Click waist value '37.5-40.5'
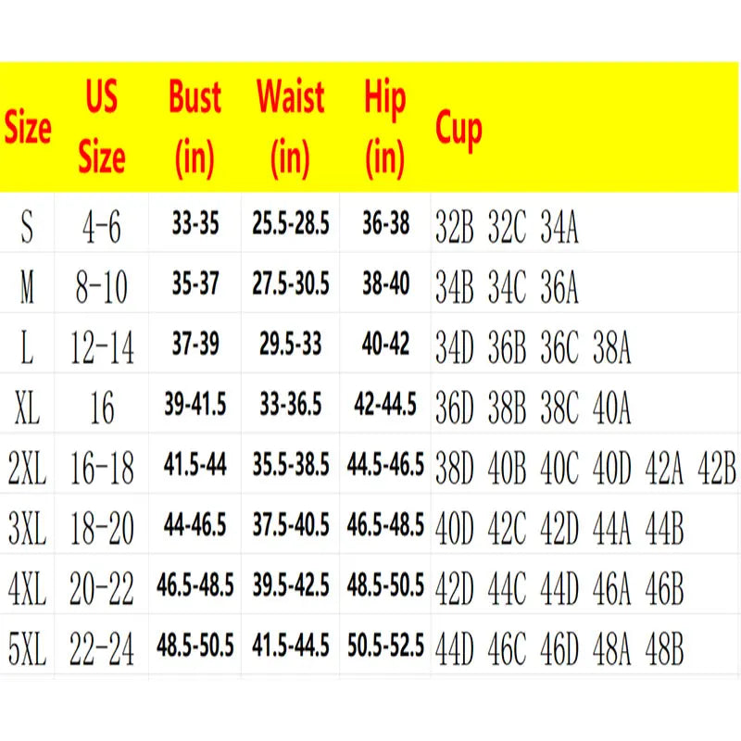Viewport: 741px width, 741px height. tap(291, 524)
